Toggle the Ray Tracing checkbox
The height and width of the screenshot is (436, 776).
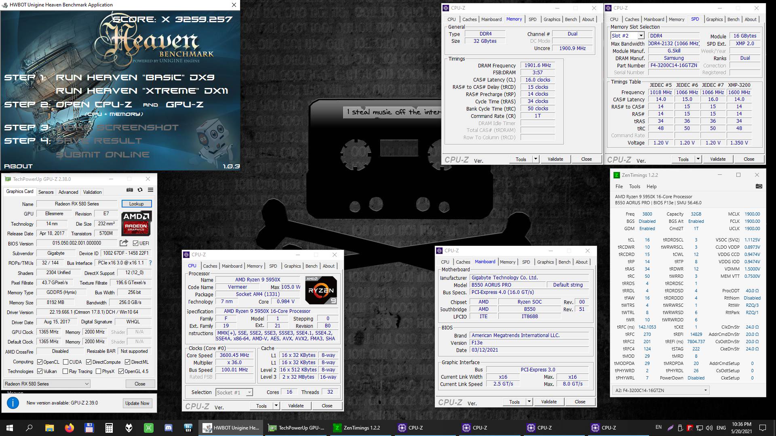tap(65, 371)
